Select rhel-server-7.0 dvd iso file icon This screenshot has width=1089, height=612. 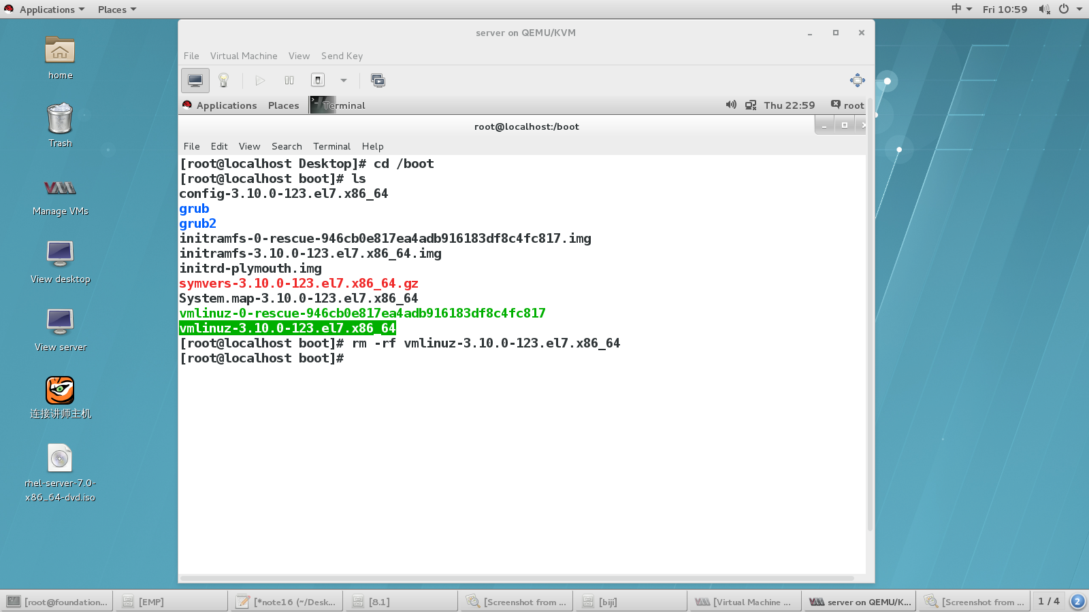click(60, 473)
